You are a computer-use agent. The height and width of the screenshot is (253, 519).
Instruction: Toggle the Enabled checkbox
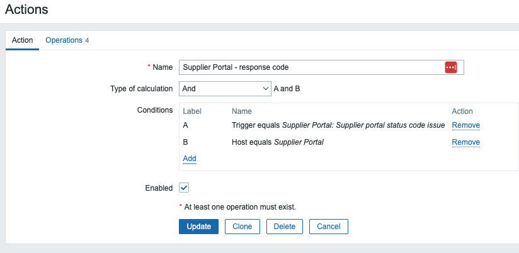(x=184, y=188)
